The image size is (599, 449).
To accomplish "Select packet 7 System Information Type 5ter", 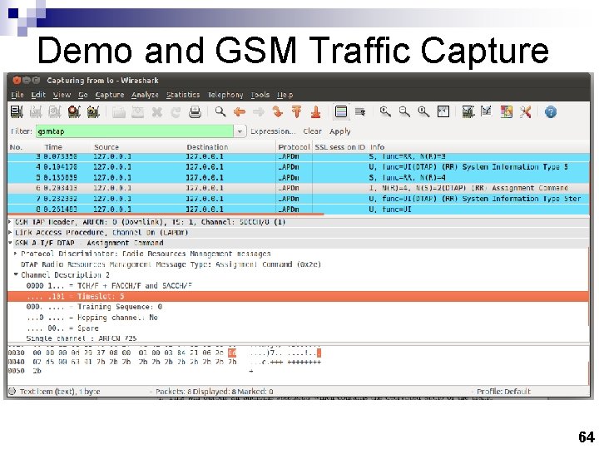I will click(298, 199).
